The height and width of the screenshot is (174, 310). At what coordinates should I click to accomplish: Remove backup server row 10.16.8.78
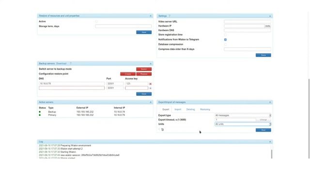[x=150, y=84]
